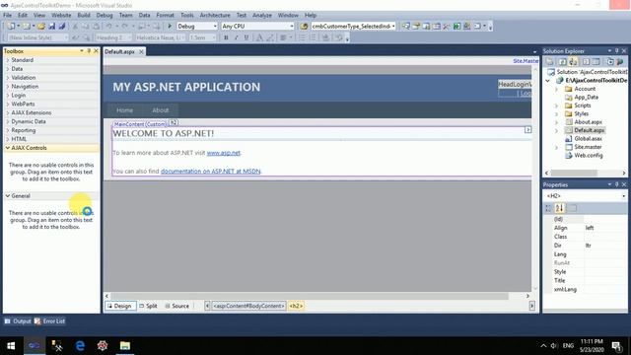
Task: Click the Save icon in toolbar
Action: 52,27
